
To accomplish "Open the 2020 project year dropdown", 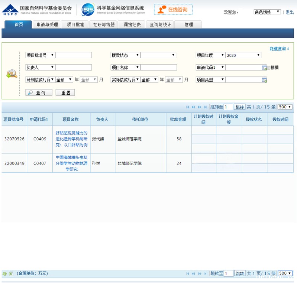I will click(243, 55).
